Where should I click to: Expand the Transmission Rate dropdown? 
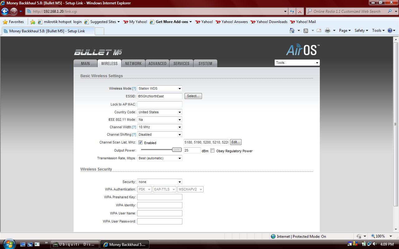click(160, 158)
